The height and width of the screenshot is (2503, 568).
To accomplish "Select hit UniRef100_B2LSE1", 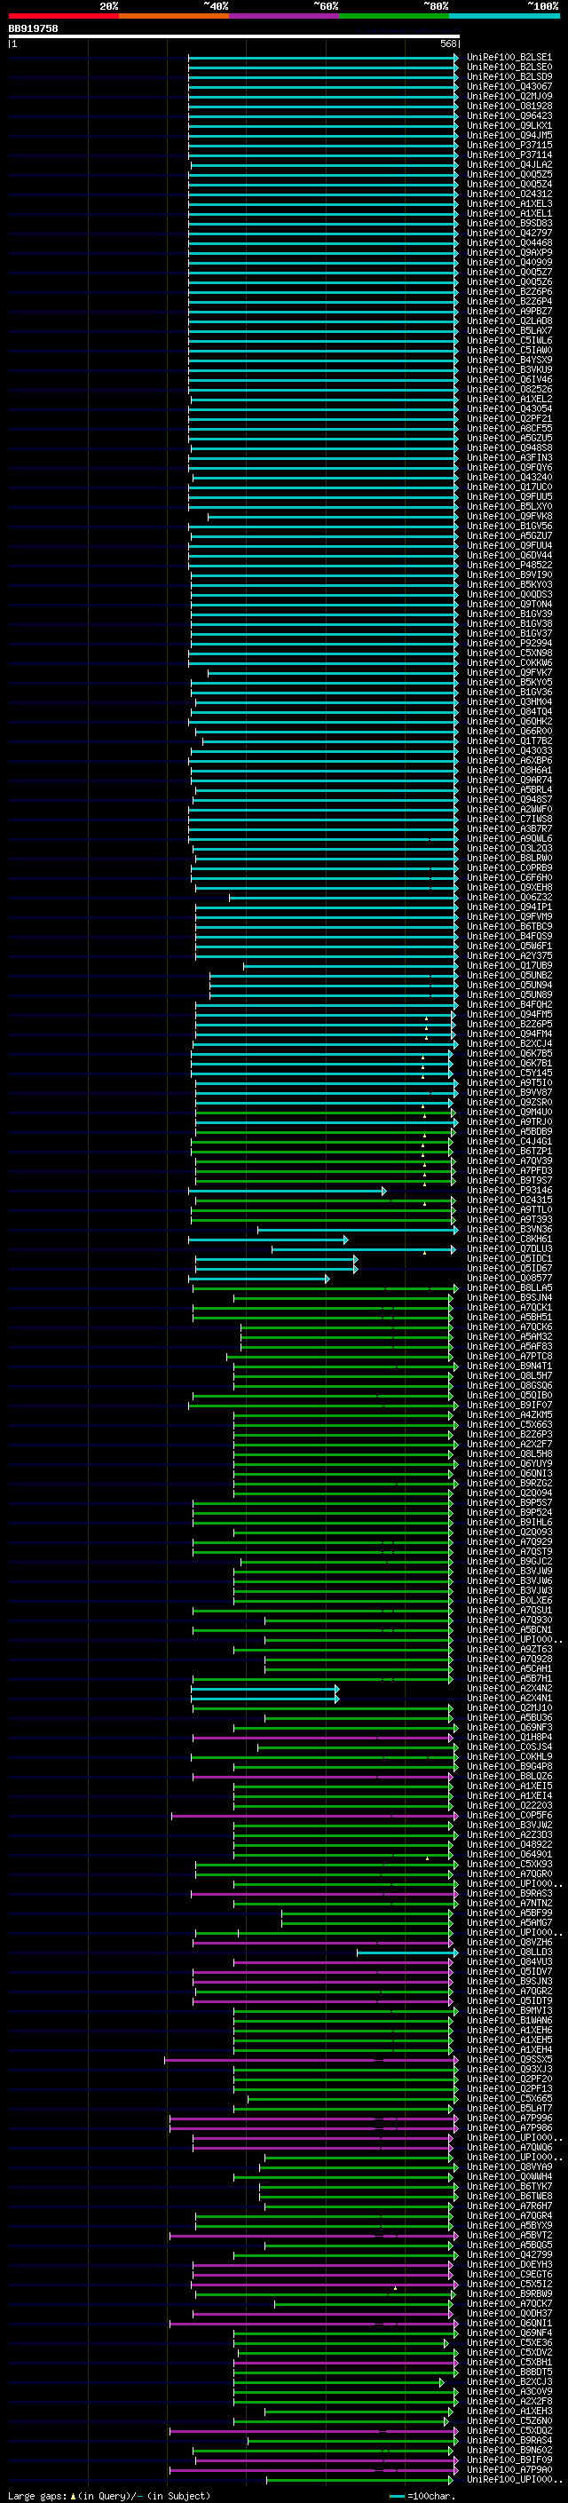I will 509,58.
